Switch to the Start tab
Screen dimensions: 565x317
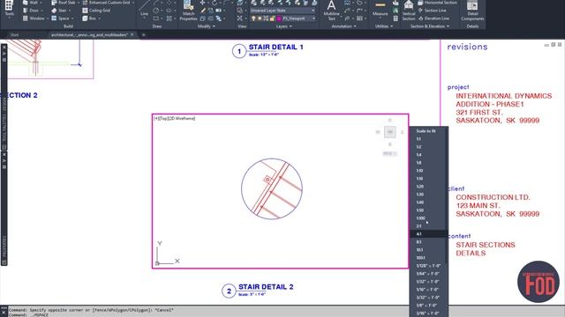14,35
